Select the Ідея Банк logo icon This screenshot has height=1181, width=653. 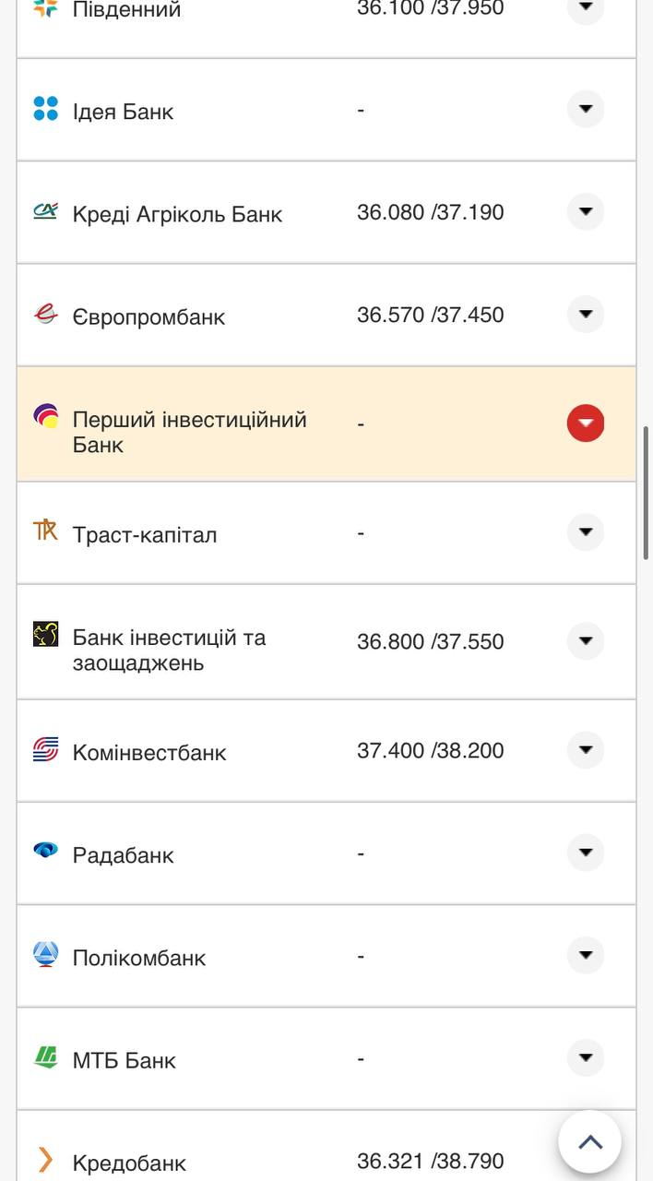42,109
